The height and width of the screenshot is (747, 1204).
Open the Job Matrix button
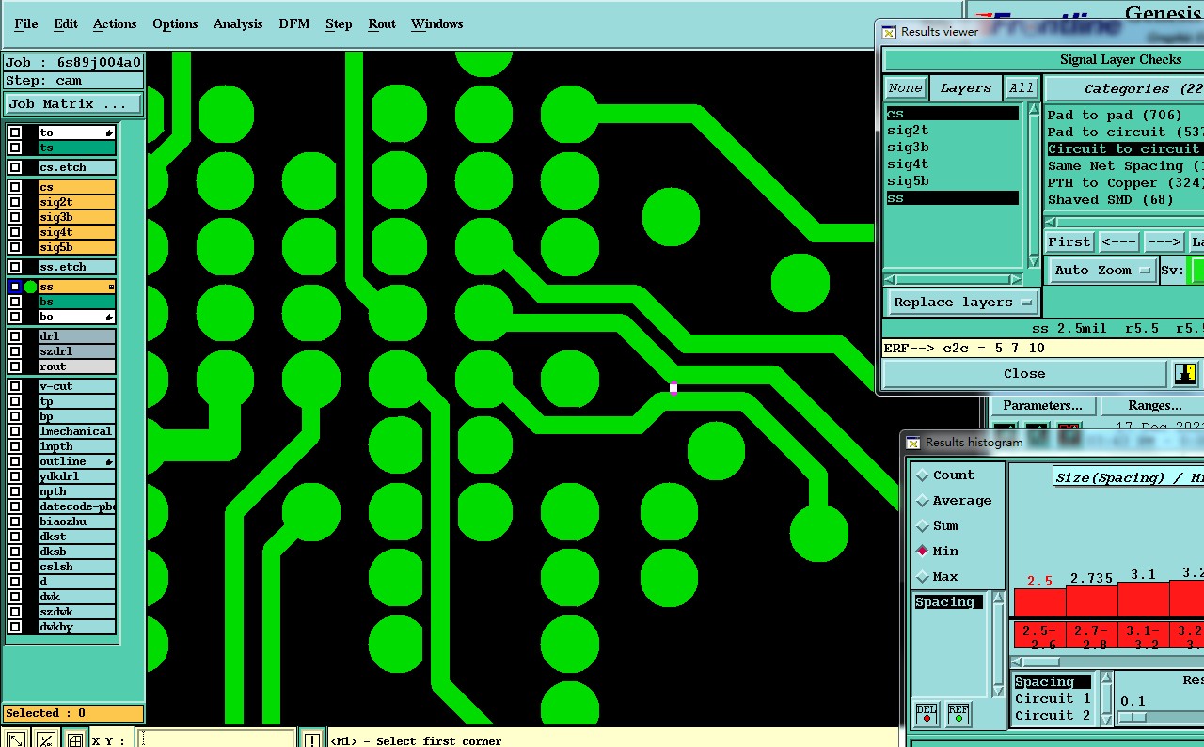click(x=73, y=103)
